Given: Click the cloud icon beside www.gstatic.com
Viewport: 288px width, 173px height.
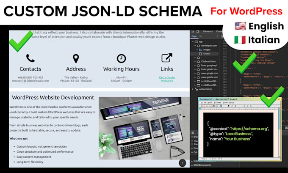Looking at the screenshot, I should point(198,77).
